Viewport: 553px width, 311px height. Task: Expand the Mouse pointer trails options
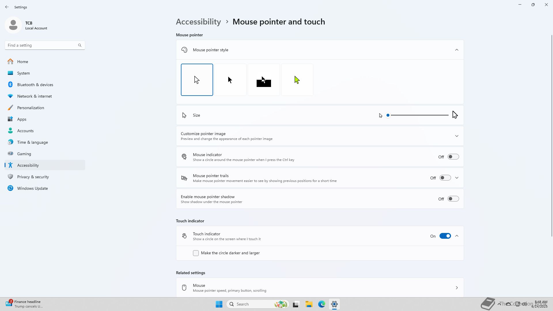click(x=457, y=178)
